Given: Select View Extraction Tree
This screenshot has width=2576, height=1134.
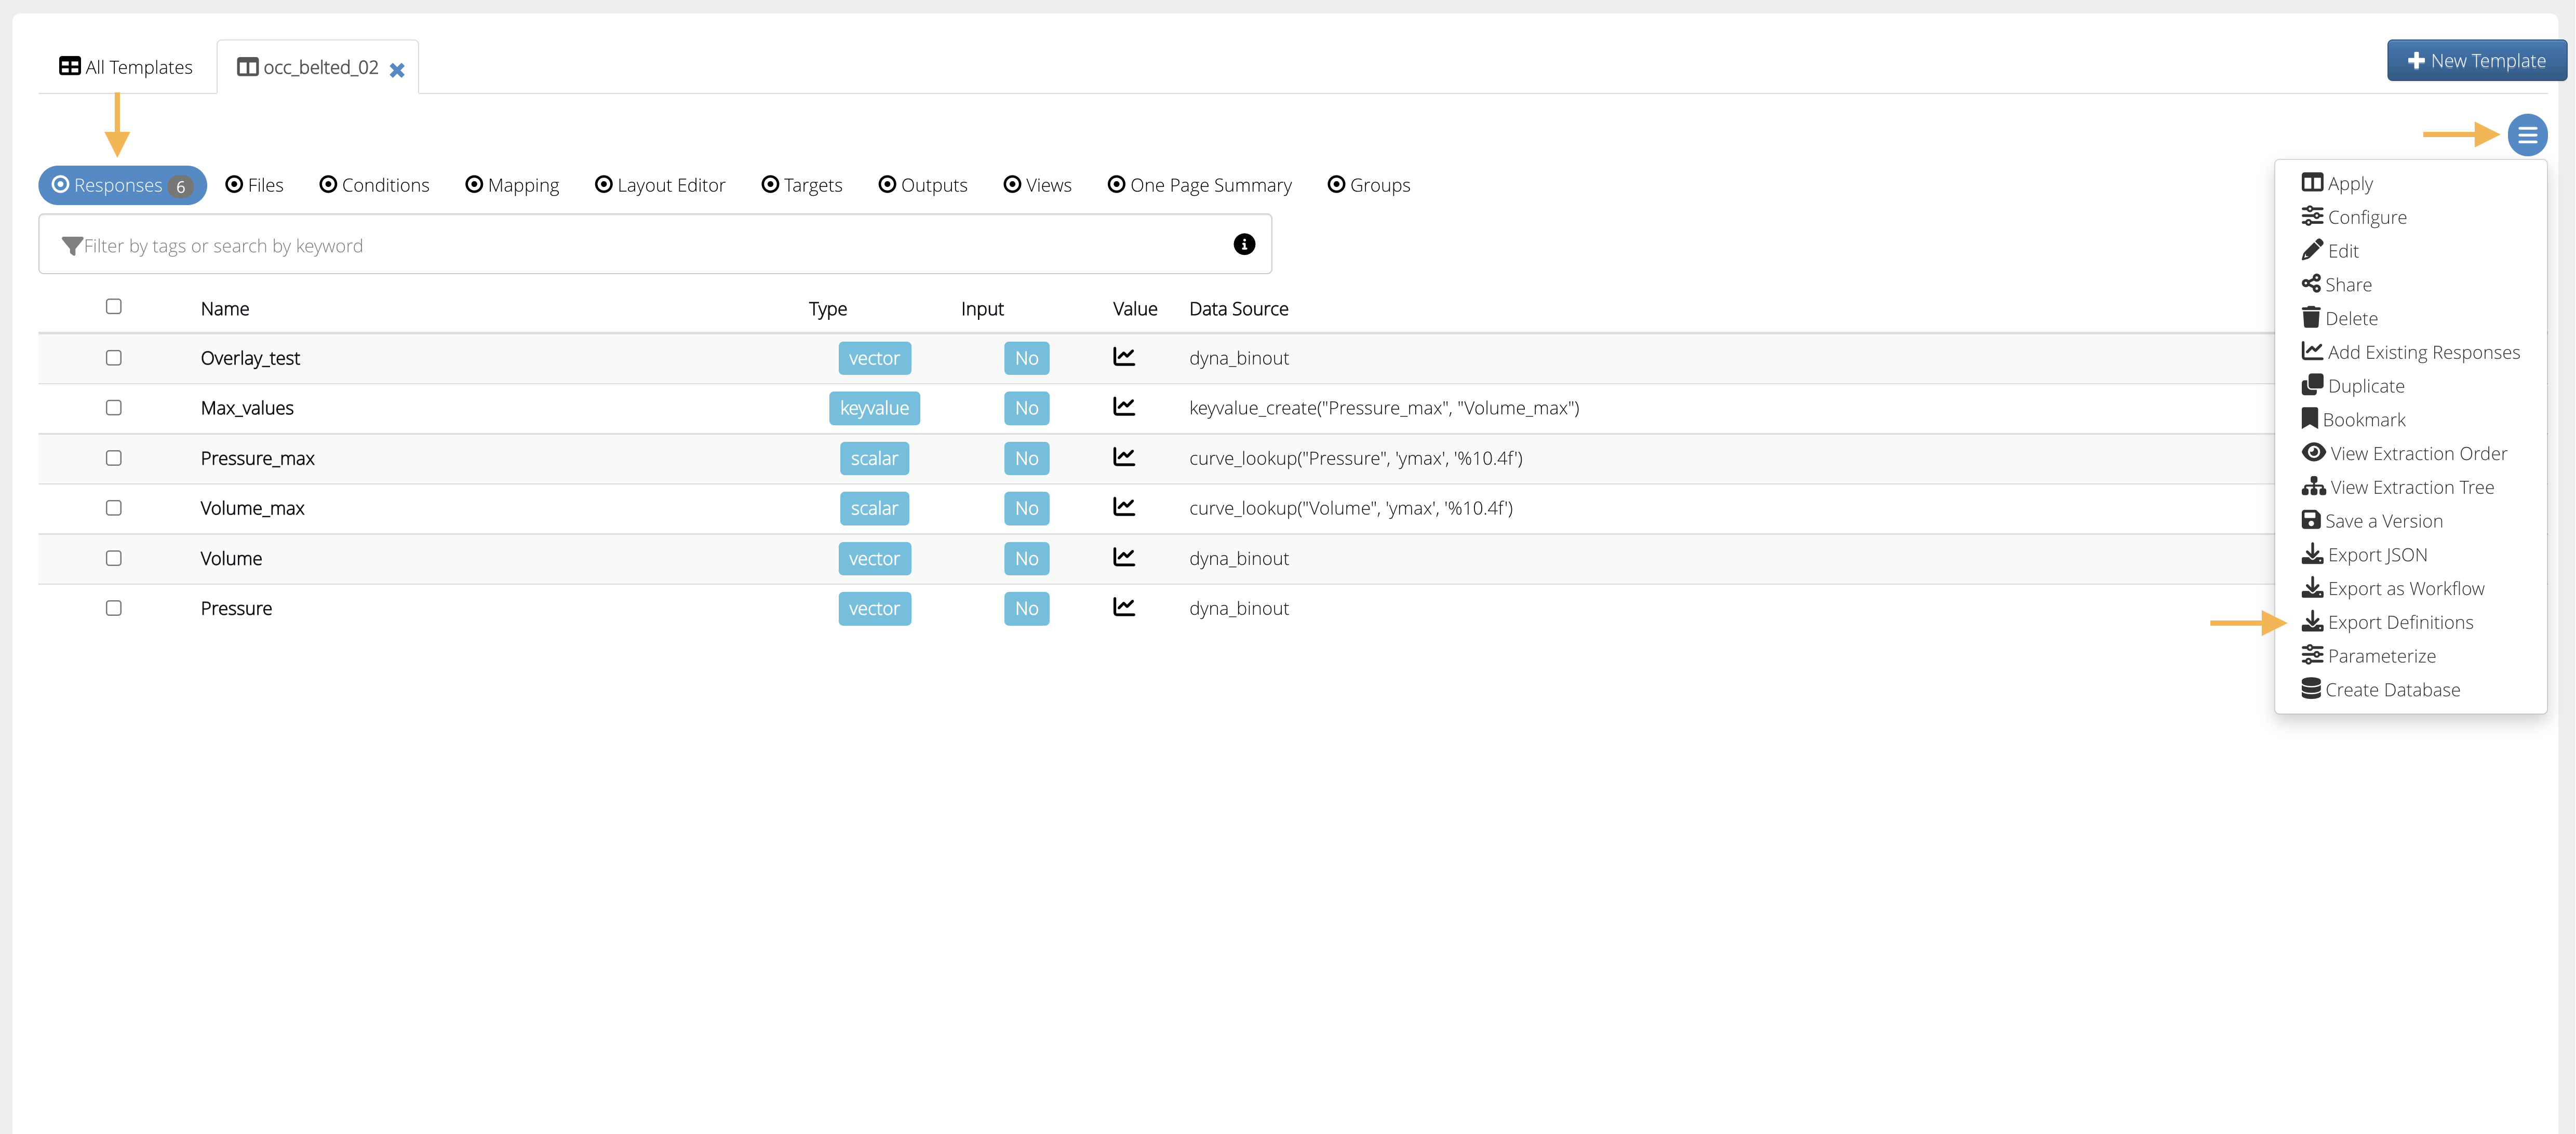Looking at the screenshot, I should (x=2398, y=487).
